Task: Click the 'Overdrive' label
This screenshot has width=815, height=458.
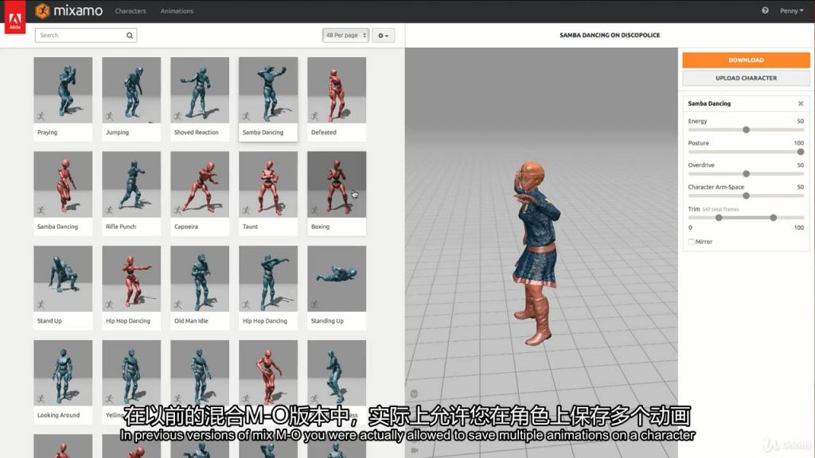Action: pyautogui.click(x=701, y=165)
